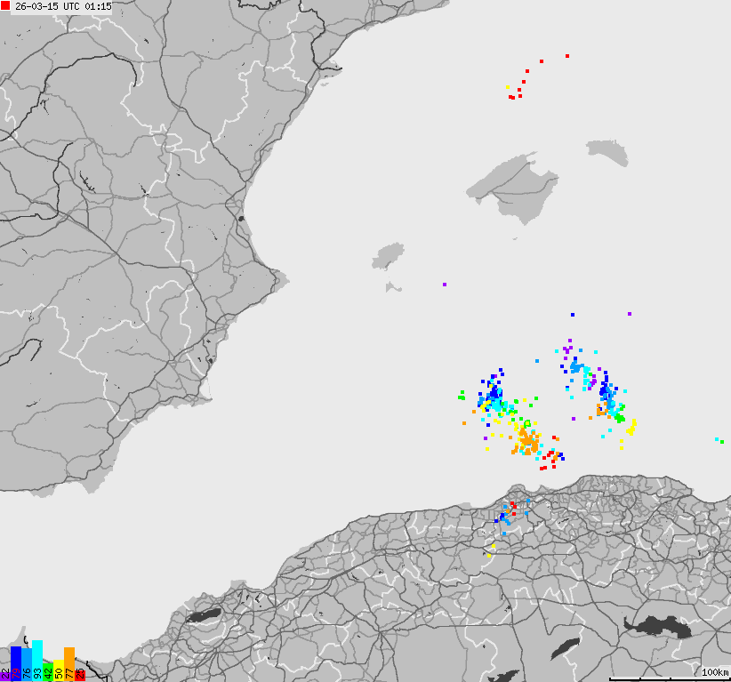Click the red status indicator square top left
Image resolution: width=731 pixels, height=682 pixels.
5,5
